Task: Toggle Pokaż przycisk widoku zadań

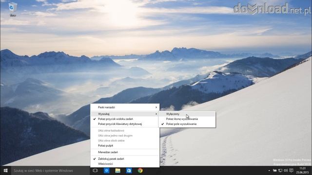Action: click(125, 119)
